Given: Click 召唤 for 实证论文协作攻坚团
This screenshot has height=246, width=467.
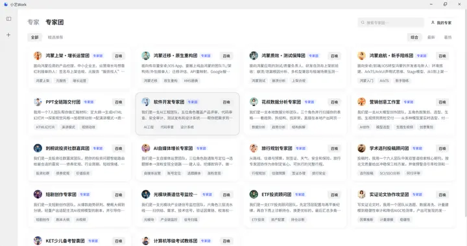Looking at the screenshot, I should pyautogui.click(x=442, y=195).
